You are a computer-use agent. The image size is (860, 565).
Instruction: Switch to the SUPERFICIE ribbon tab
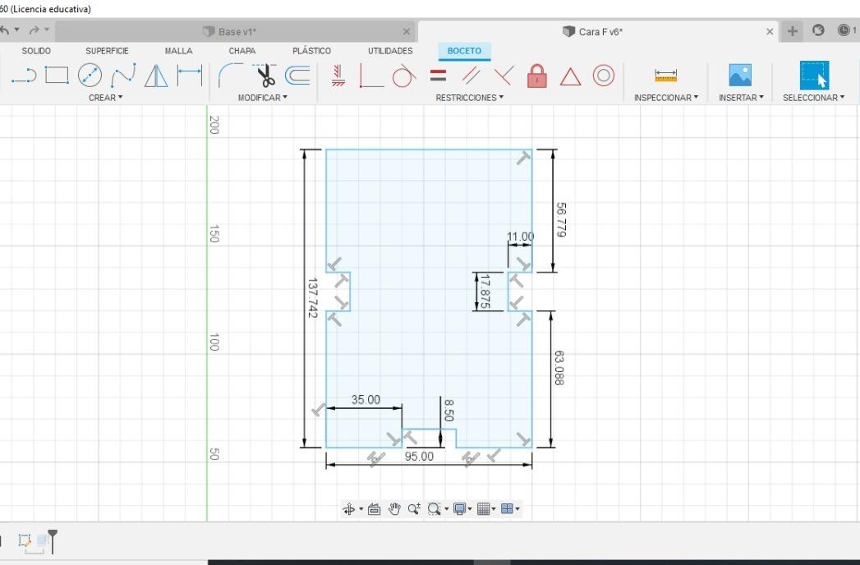pos(107,50)
